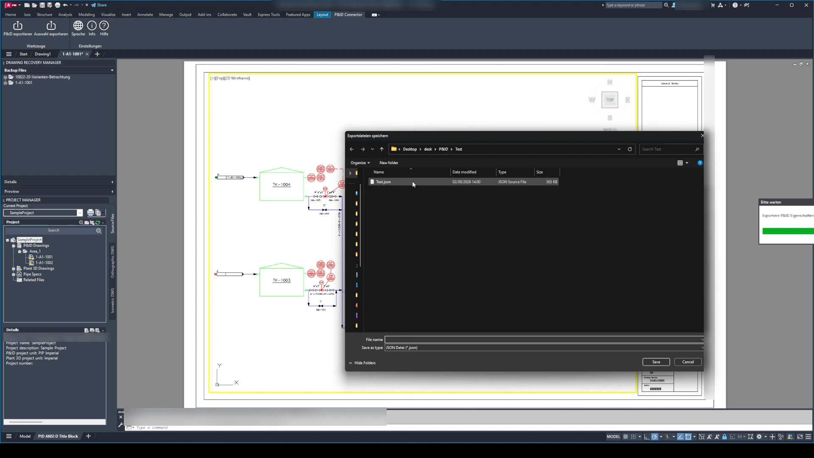The image size is (814, 458).
Task: Click the Search Test box in save dialog
Action: [670, 149]
